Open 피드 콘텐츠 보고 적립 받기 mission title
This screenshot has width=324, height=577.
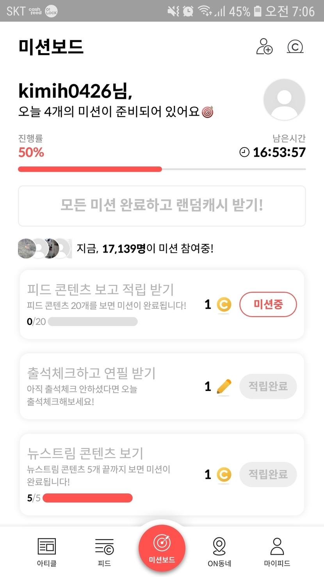pos(100,290)
